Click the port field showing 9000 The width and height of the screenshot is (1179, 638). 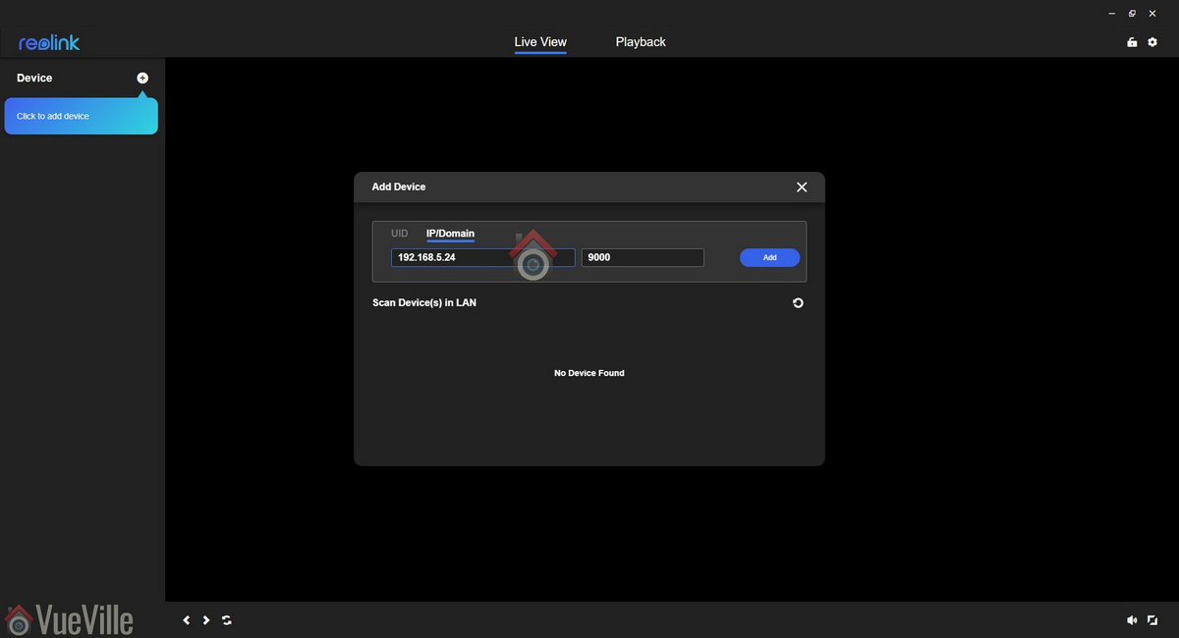[643, 257]
